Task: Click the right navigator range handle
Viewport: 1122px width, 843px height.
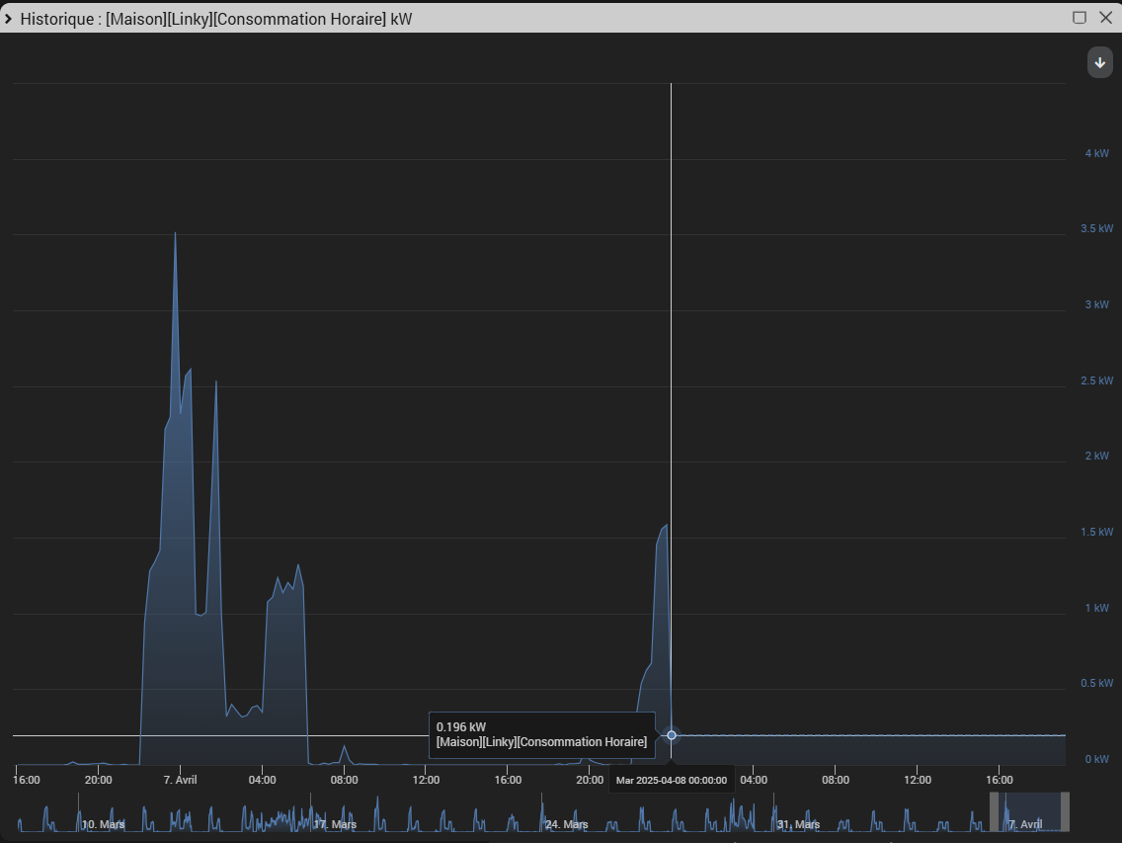Action: click(1065, 811)
